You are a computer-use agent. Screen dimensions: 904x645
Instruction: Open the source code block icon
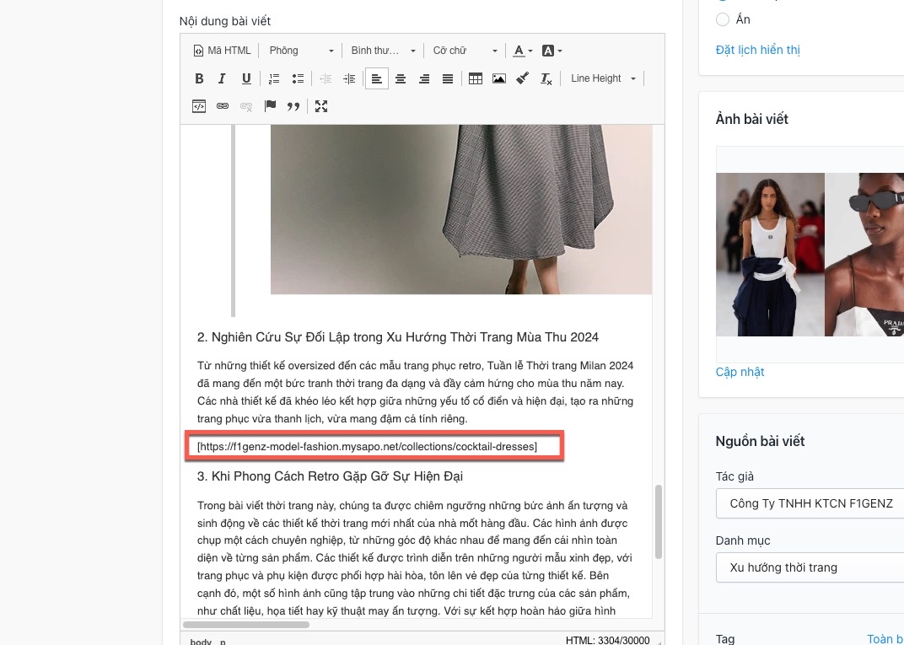coord(199,106)
